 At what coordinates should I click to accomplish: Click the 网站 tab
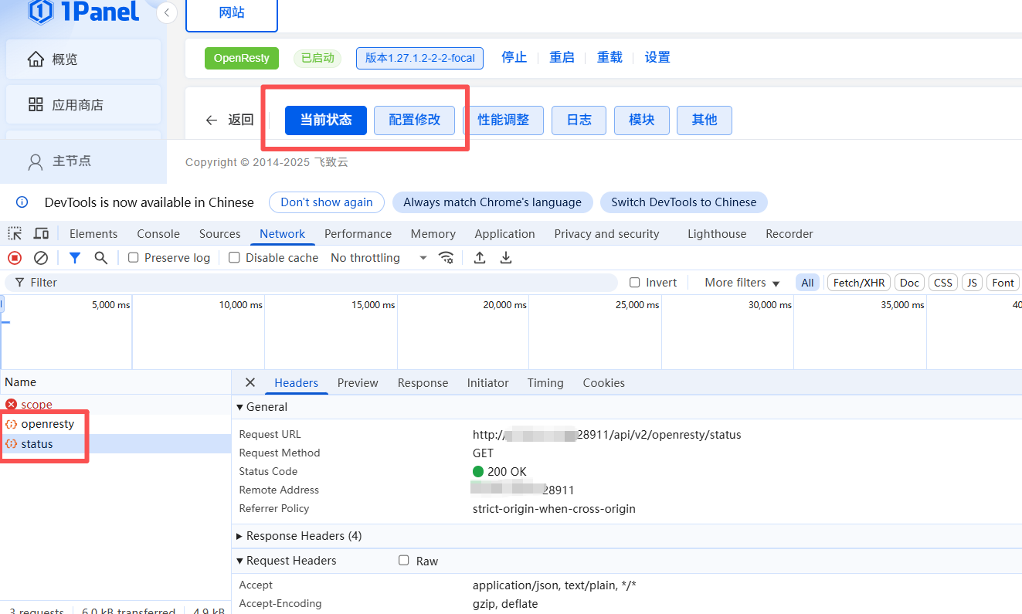pyautogui.click(x=232, y=13)
